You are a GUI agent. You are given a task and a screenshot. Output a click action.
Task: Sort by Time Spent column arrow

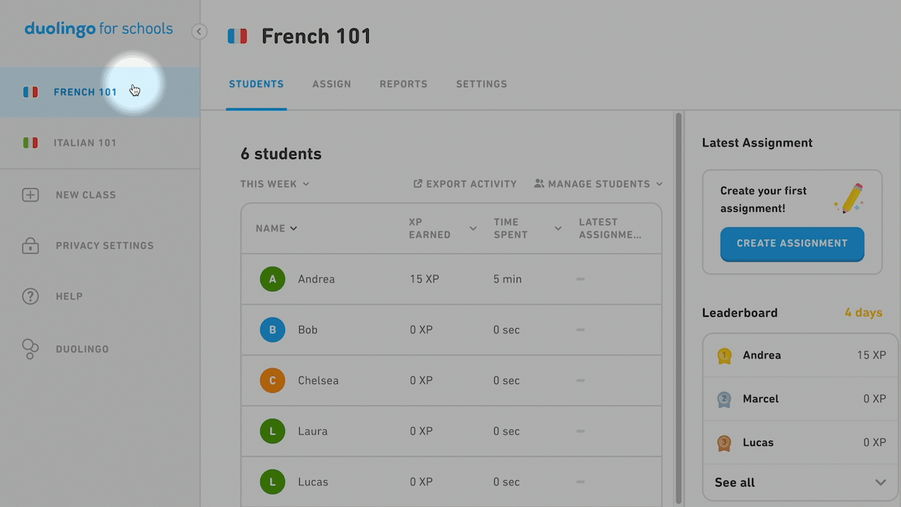pyautogui.click(x=558, y=228)
